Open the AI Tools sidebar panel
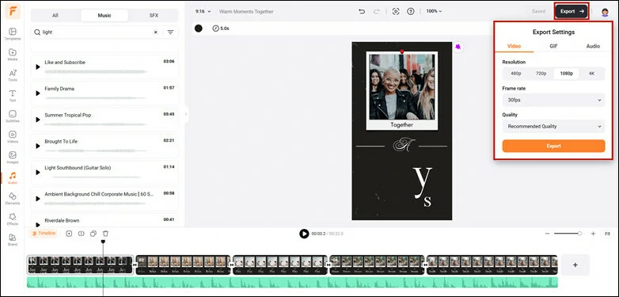Screen dimensions: 619x297 coord(13,75)
